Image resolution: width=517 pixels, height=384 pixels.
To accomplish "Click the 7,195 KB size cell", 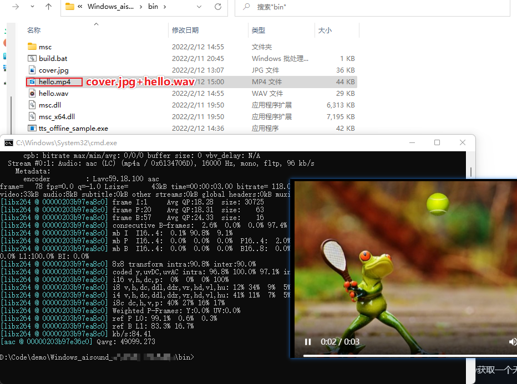I will pos(341,117).
